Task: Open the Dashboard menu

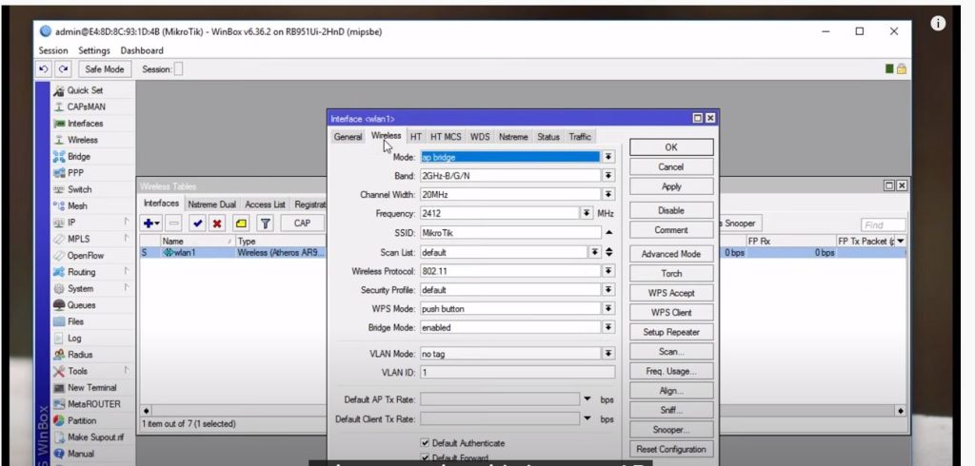Action: coord(142,50)
